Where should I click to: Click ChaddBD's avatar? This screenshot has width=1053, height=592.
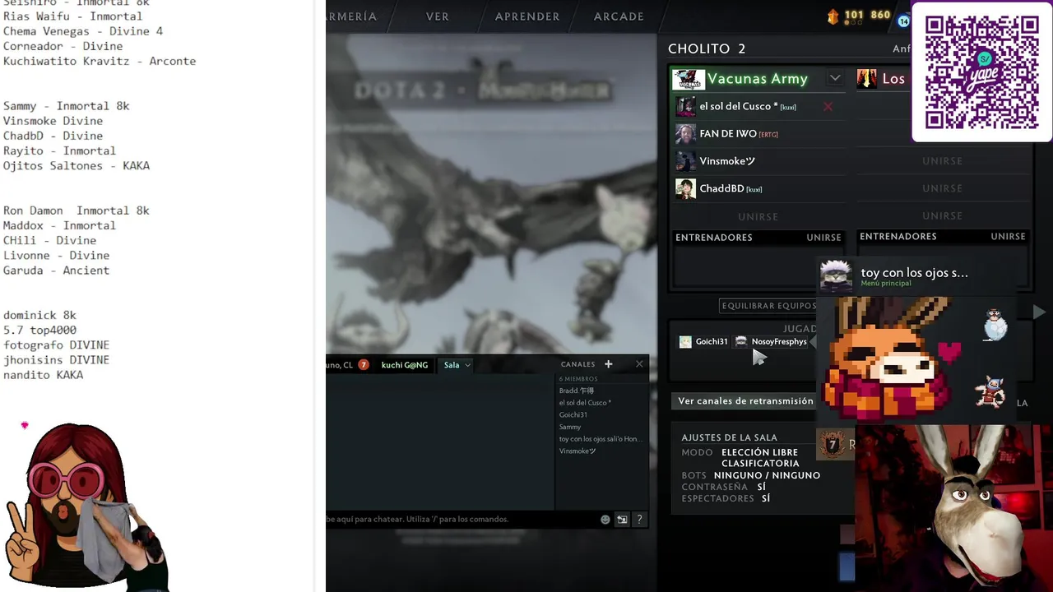685,188
